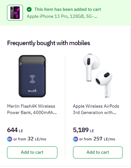Image resolution: width=131 pixels, height=168 pixels.
Task: Click the Frequently bought with mobiles heading
Action: [49, 43]
